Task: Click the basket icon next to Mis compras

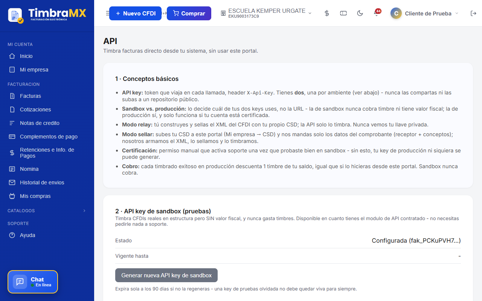Action: click(x=12, y=196)
